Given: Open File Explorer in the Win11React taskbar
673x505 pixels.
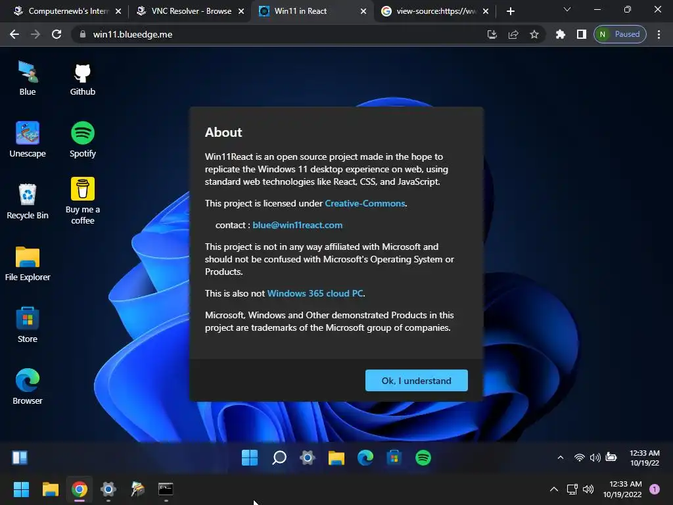Looking at the screenshot, I should [336, 458].
